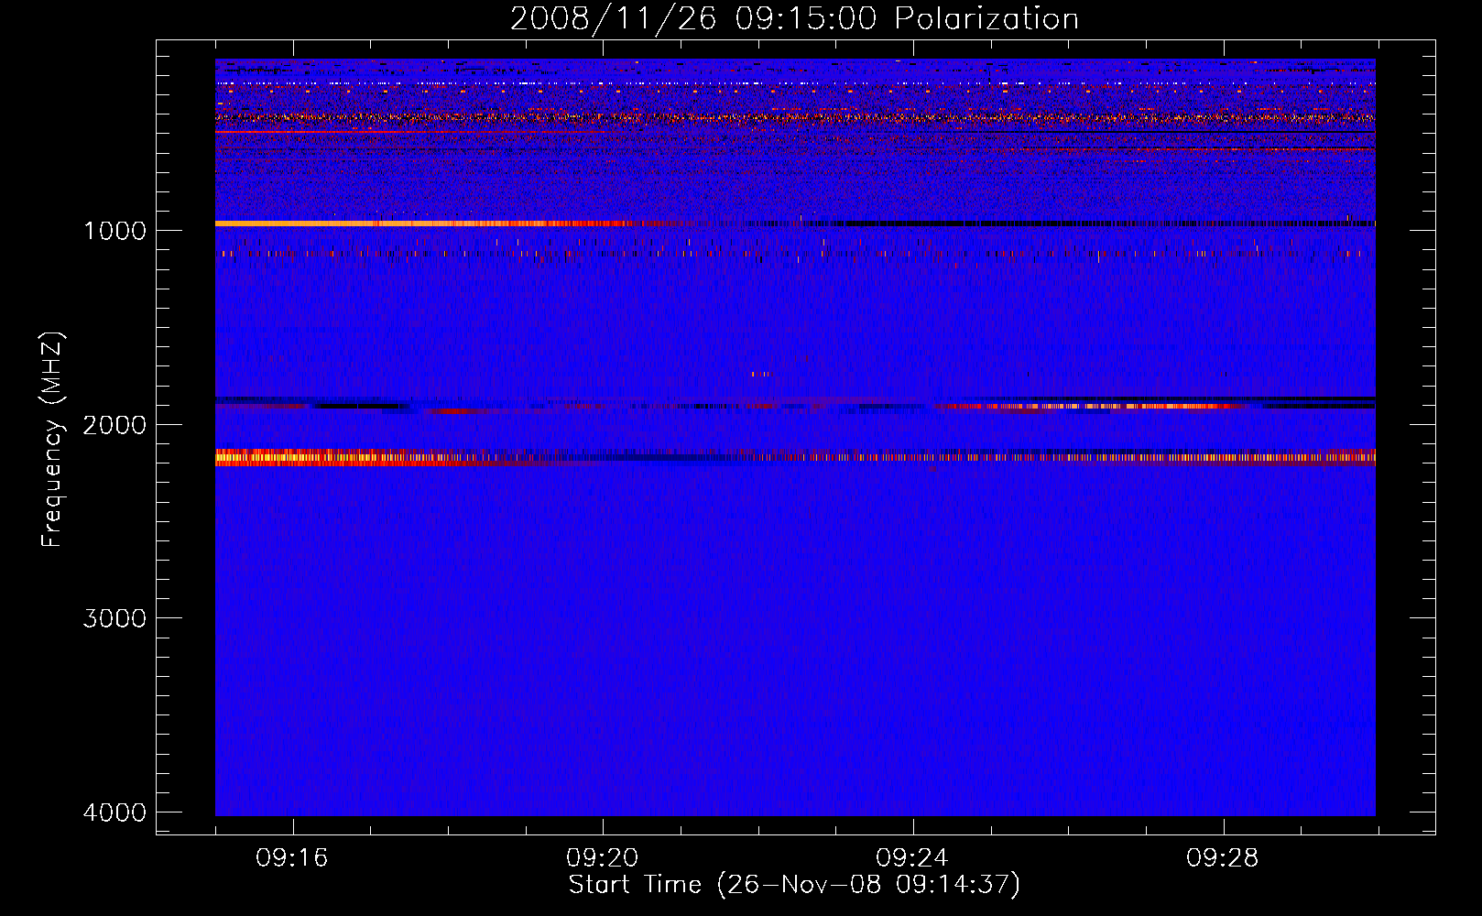Select the 2000 frequency tick label

[x=114, y=425]
